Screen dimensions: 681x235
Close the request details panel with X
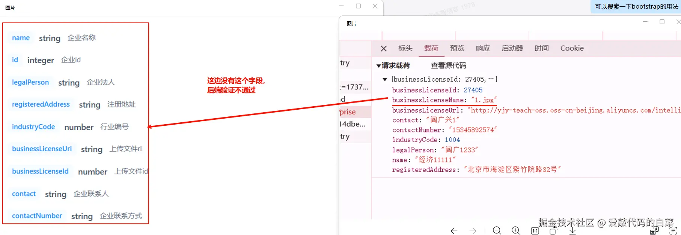384,49
